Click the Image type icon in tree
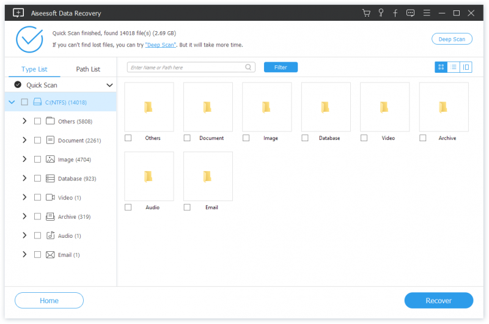Image resolution: width=489 pixels, height=324 pixels. 50,159
